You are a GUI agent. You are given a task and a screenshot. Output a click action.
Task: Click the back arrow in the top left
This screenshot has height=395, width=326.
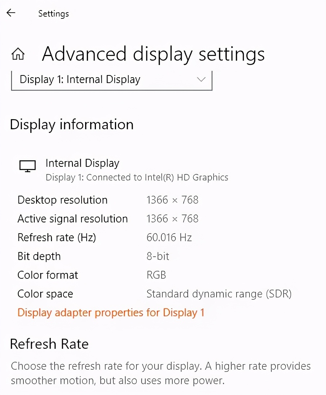[10, 13]
